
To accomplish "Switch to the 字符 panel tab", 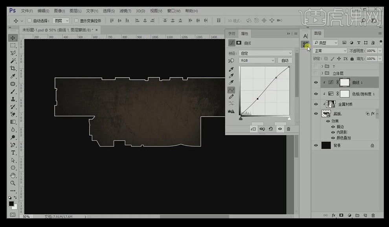I will click(x=232, y=34).
